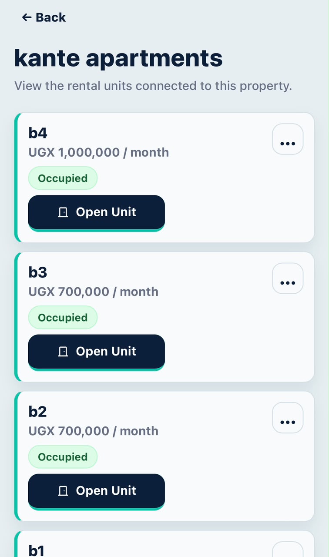
Task: Tap the Occupied badge on unit b3
Action: coord(63,318)
